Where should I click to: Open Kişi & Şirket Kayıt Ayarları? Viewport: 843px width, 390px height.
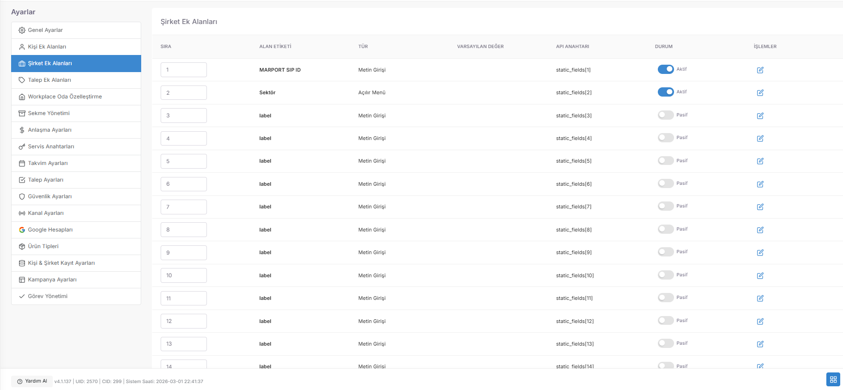(76, 263)
